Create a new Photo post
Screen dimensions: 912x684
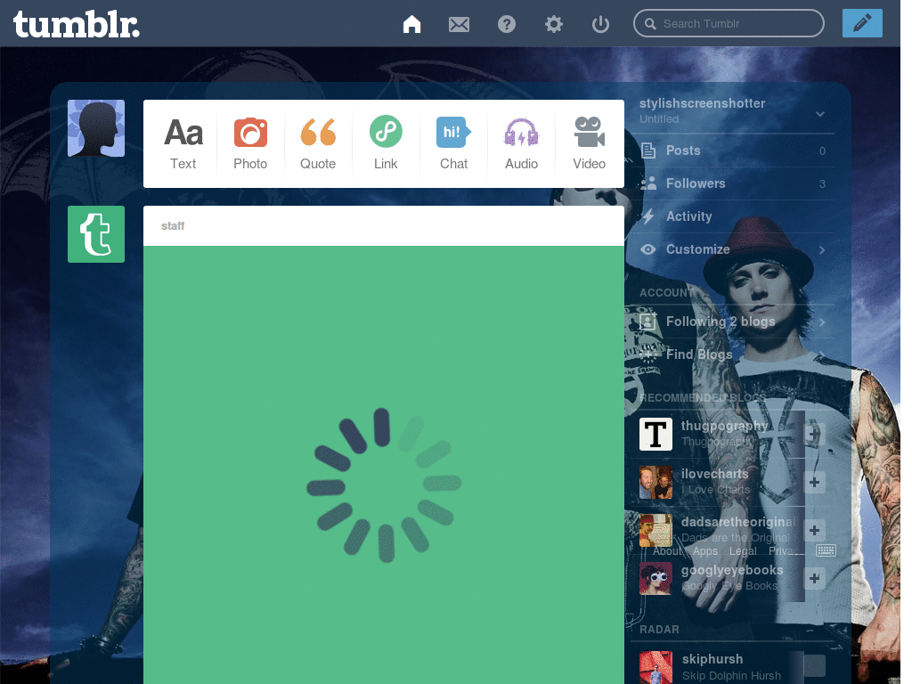[x=250, y=143]
